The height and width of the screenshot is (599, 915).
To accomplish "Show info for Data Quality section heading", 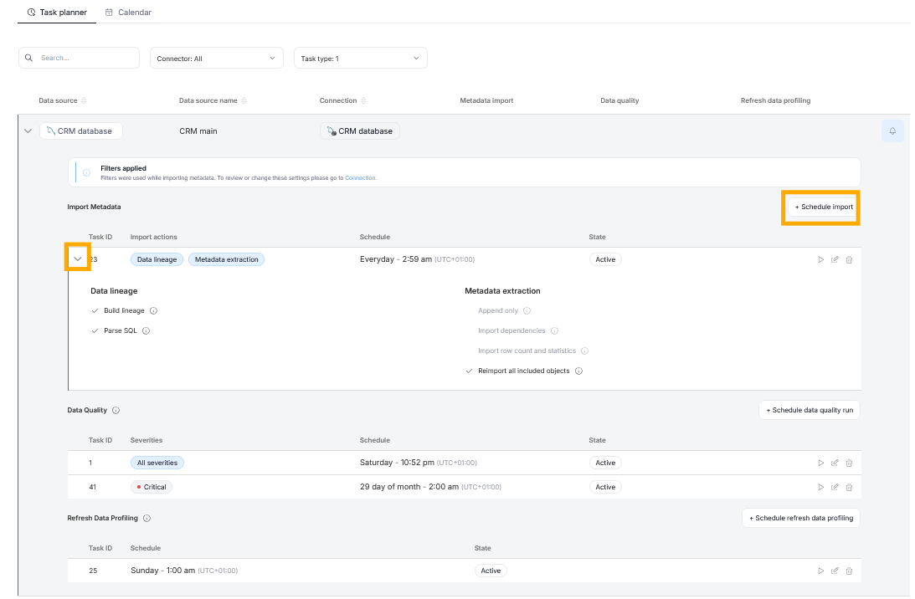I will 116,411.
